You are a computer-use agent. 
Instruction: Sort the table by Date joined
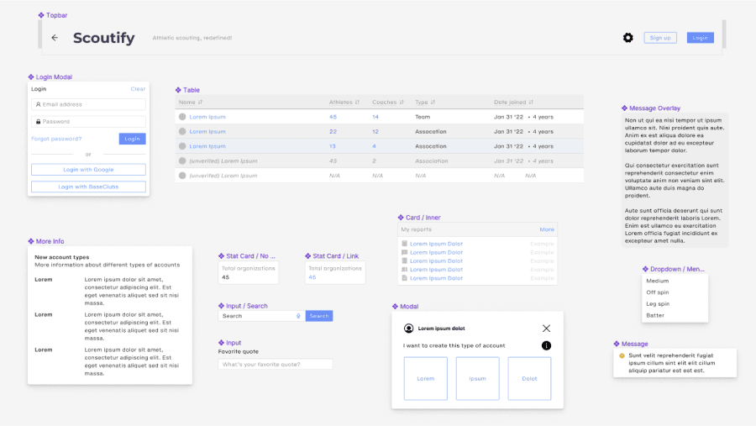click(531, 102)
